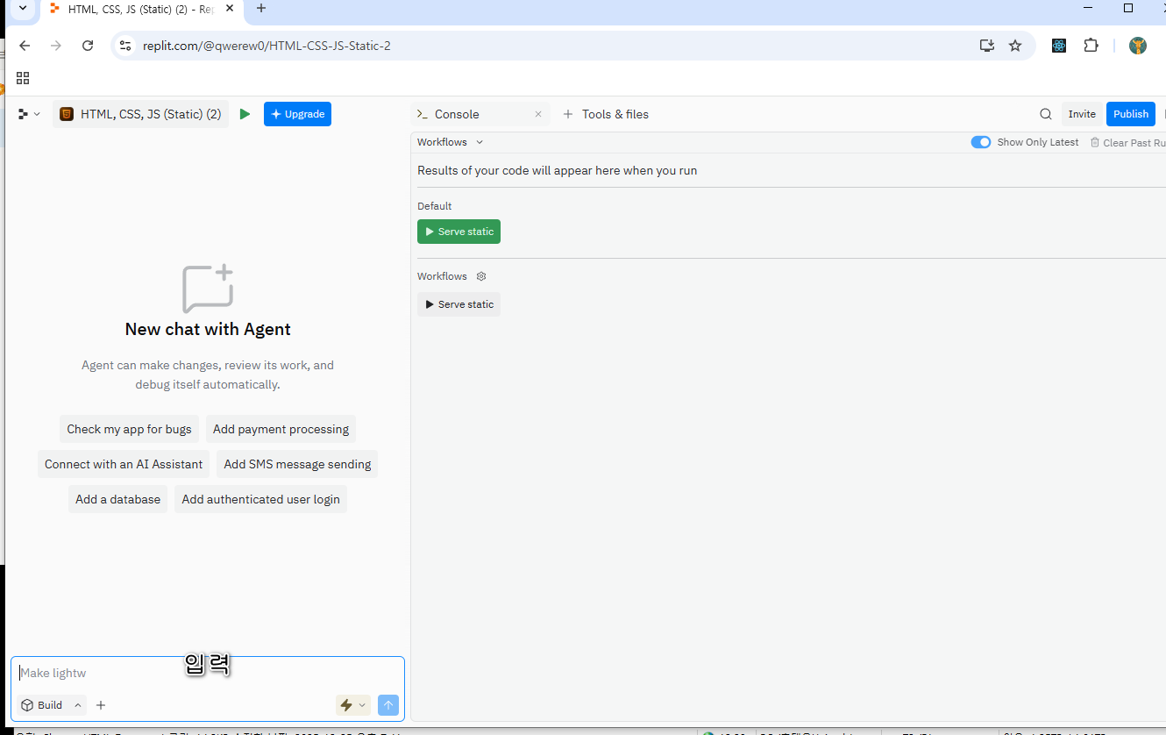The width and height of the screenshot is (1166, 735).
Task: Open the Replit sidebar menu dropdown
Action: [29, 114]
